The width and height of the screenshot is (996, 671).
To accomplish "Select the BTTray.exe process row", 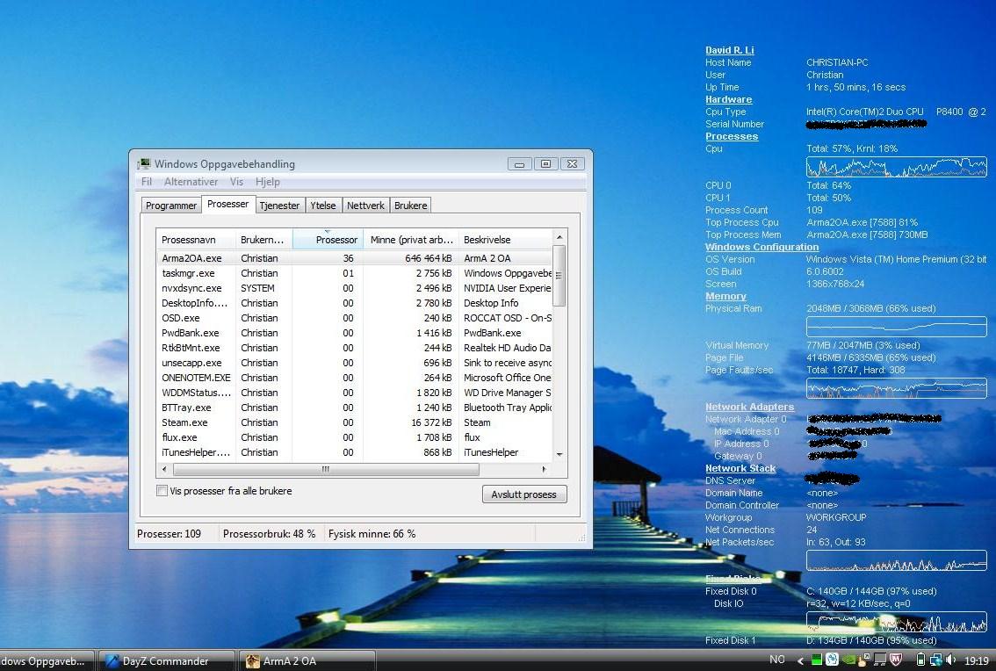I will pos(355,408).
